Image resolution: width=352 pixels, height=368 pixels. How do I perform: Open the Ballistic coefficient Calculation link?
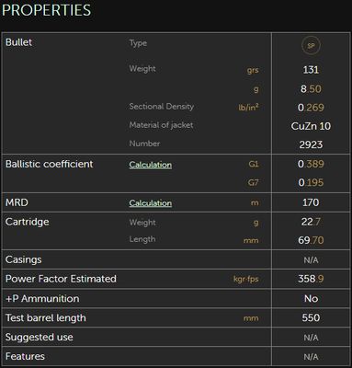click(x=151, y=165)
